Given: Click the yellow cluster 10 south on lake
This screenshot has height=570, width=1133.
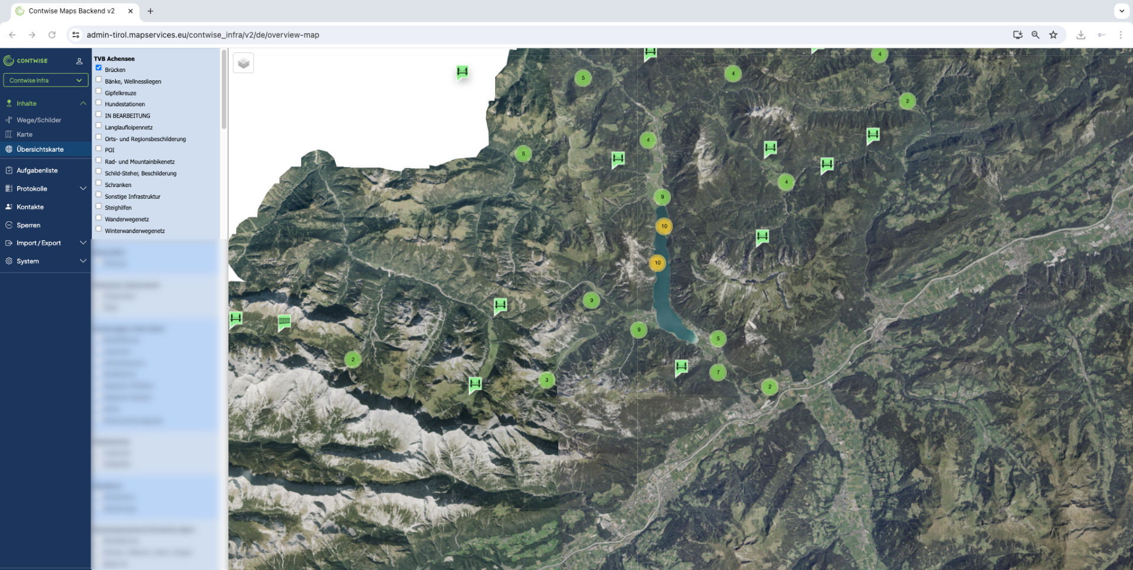Looking at the screenshot, I should tap(657, 263).
